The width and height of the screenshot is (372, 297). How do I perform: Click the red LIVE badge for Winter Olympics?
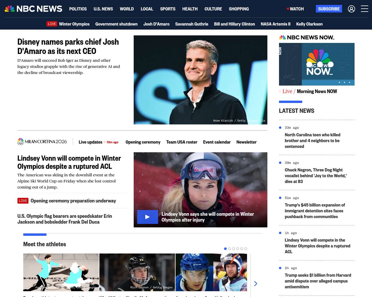click(52, 24)
